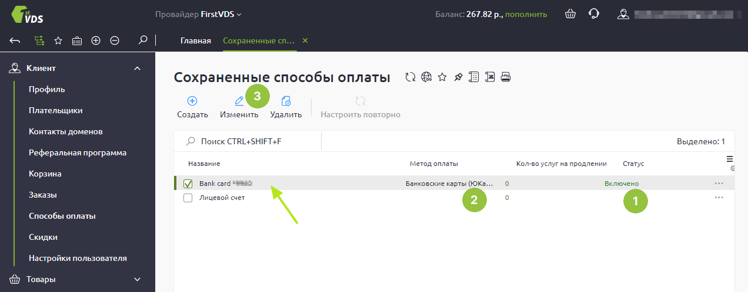Open support headset icon

pyautogui.click(x=594, y=13)
